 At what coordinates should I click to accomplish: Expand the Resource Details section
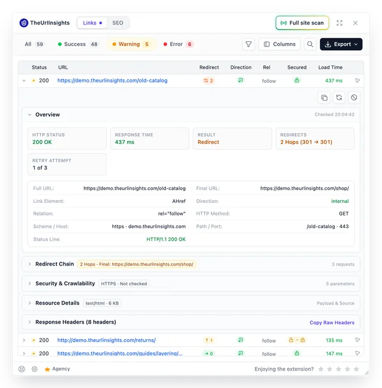click(30, 303)
